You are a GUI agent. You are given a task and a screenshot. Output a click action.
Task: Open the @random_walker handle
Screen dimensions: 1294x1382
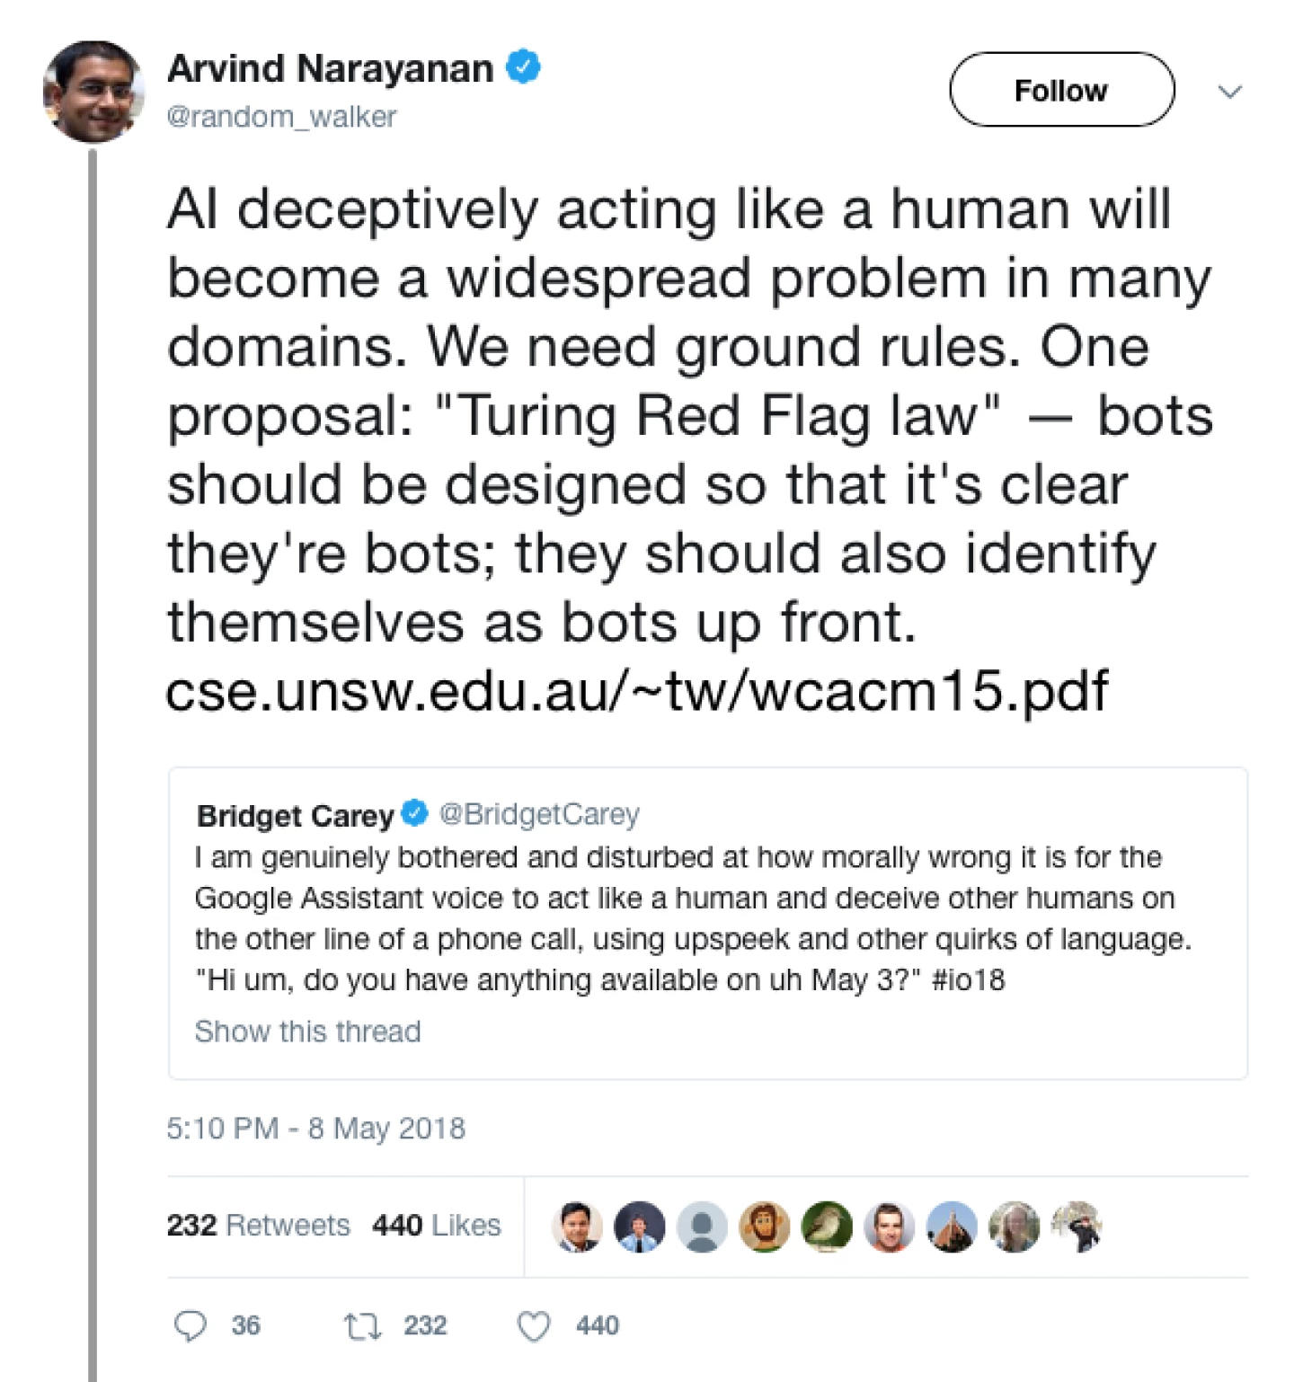click(281, 117)
